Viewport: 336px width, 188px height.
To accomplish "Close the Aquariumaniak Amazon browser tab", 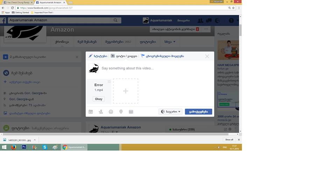I will coord(64,2).
